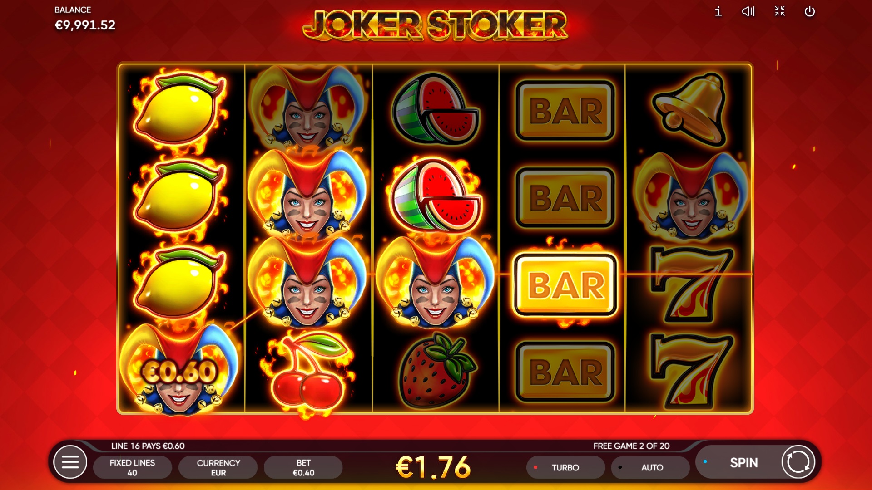The image size is (872, 490).
Task: Open the game info icon
Action: 718,11
